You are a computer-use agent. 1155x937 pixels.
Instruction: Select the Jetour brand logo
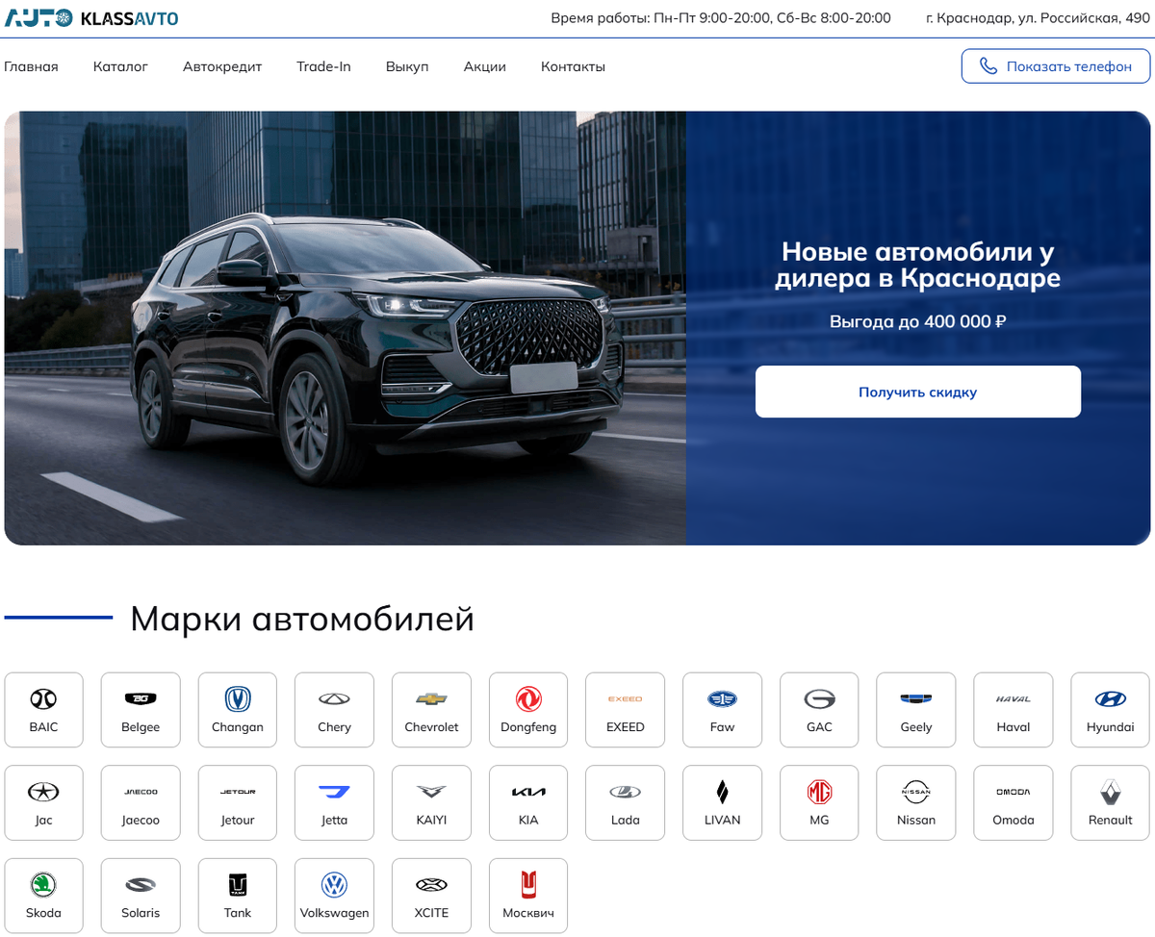point(238,793)
